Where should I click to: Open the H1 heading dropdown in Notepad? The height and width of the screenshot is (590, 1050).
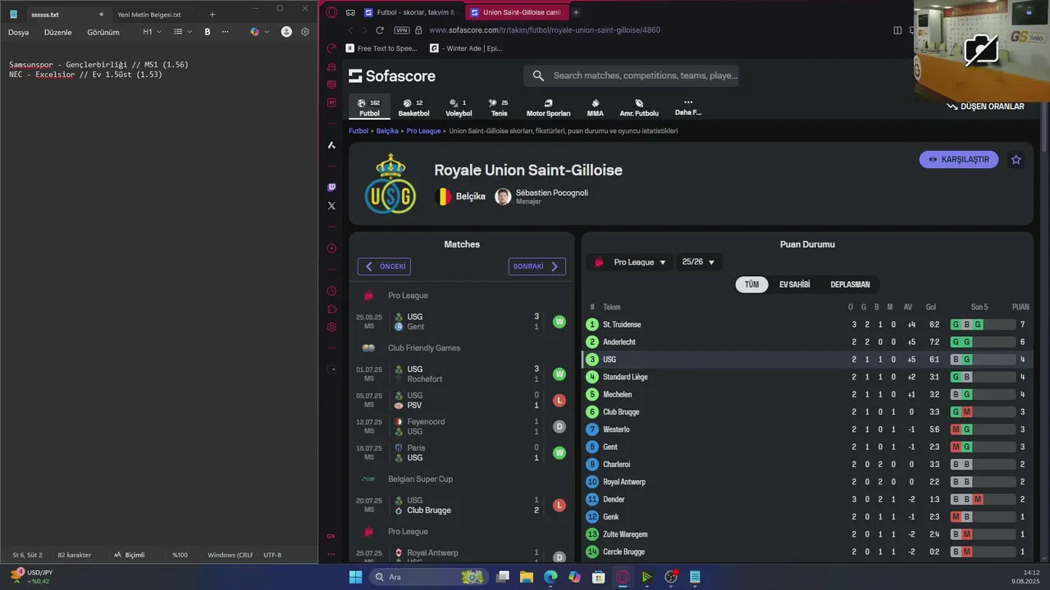[x=152, y=32]
